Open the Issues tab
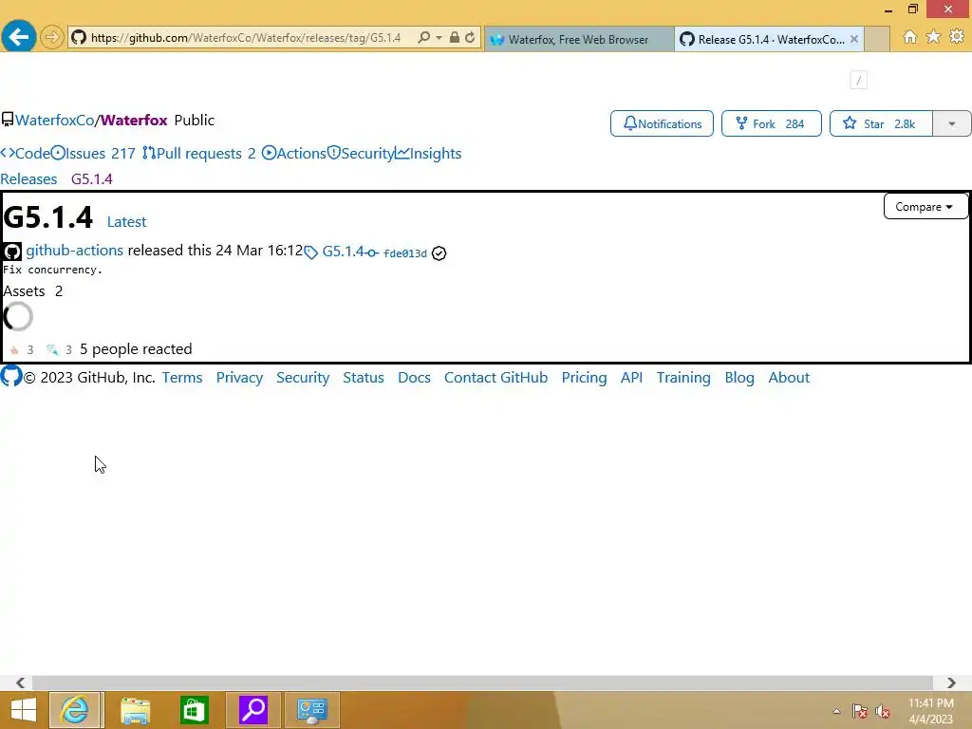 (93, 153)
